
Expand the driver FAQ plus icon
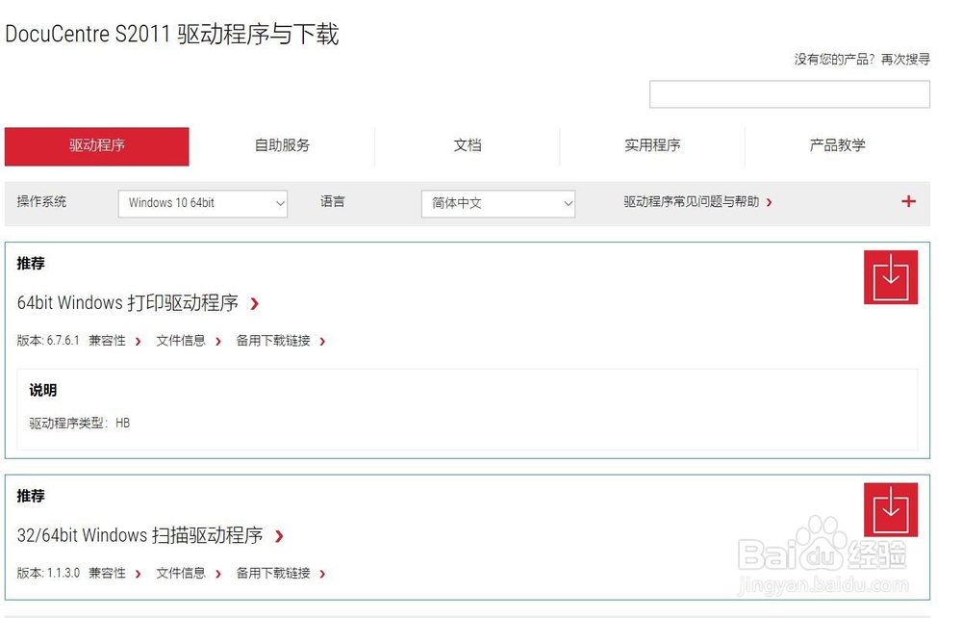(909, 201)
